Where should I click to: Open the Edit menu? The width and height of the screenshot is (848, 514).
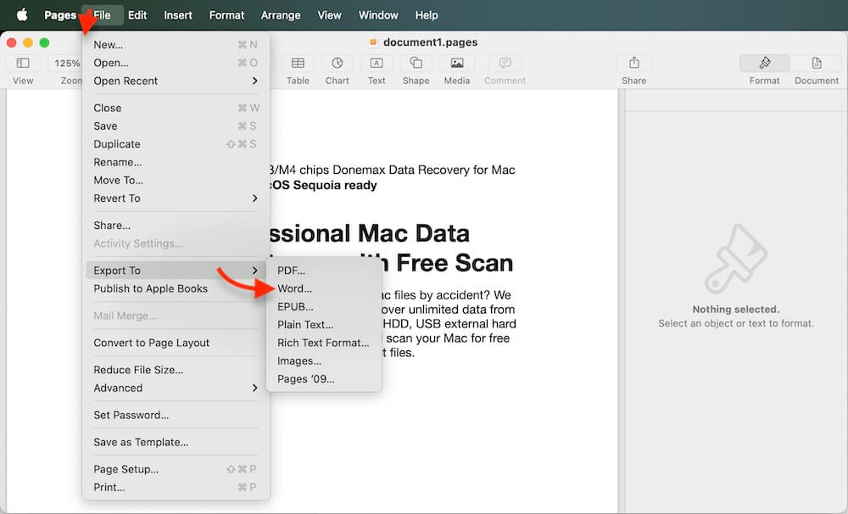[x=137, y=14]
